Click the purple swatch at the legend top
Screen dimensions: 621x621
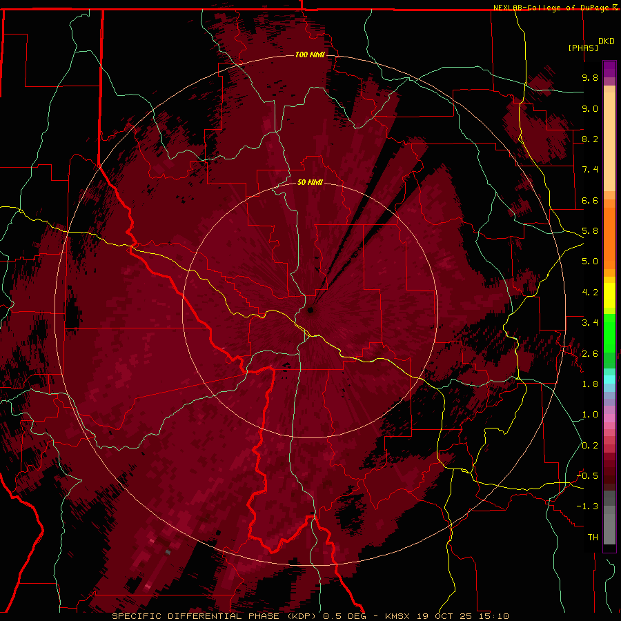tap(609, 69)
